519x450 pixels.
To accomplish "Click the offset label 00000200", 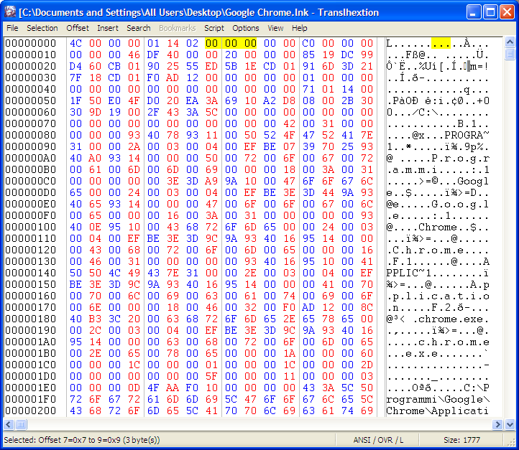I will 30,411.
